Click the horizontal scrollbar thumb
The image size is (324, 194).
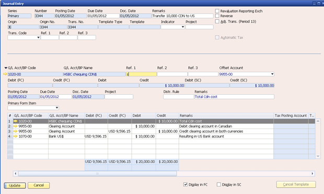97,174
